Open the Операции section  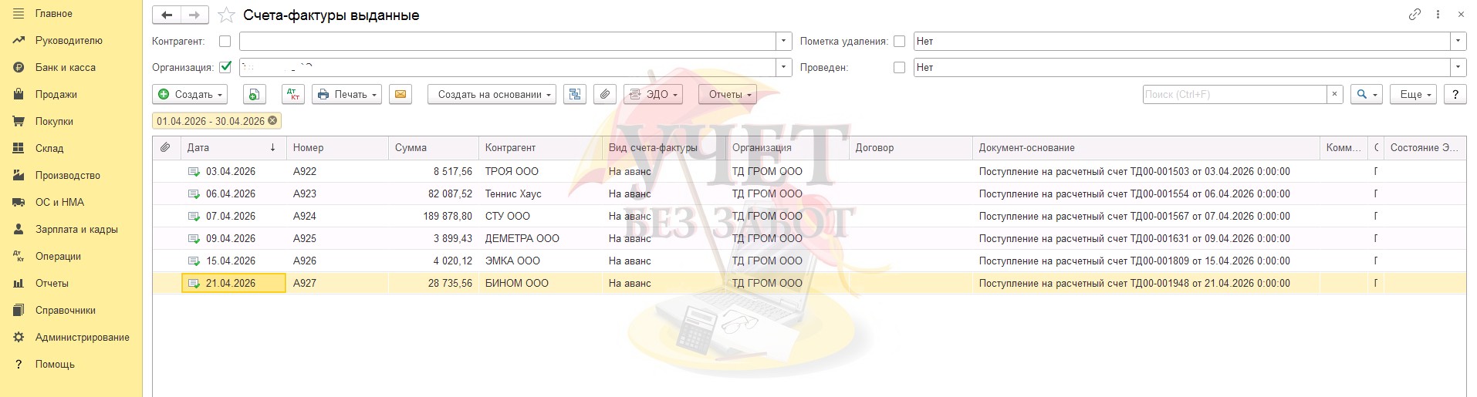coord(58,257)
